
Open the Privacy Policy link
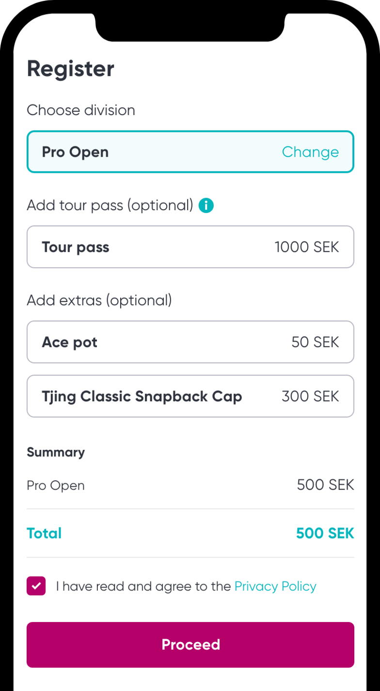(x=275, y=586)
